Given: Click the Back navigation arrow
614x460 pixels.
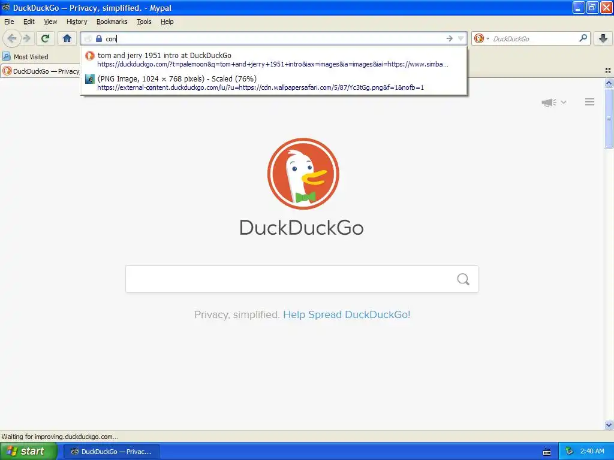Looking at the screenshot, I should coord(12,38).
